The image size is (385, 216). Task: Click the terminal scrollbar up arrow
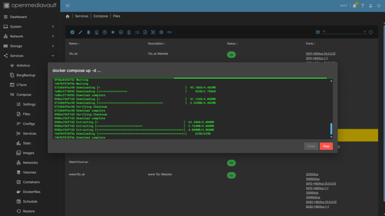click(331, 81)
